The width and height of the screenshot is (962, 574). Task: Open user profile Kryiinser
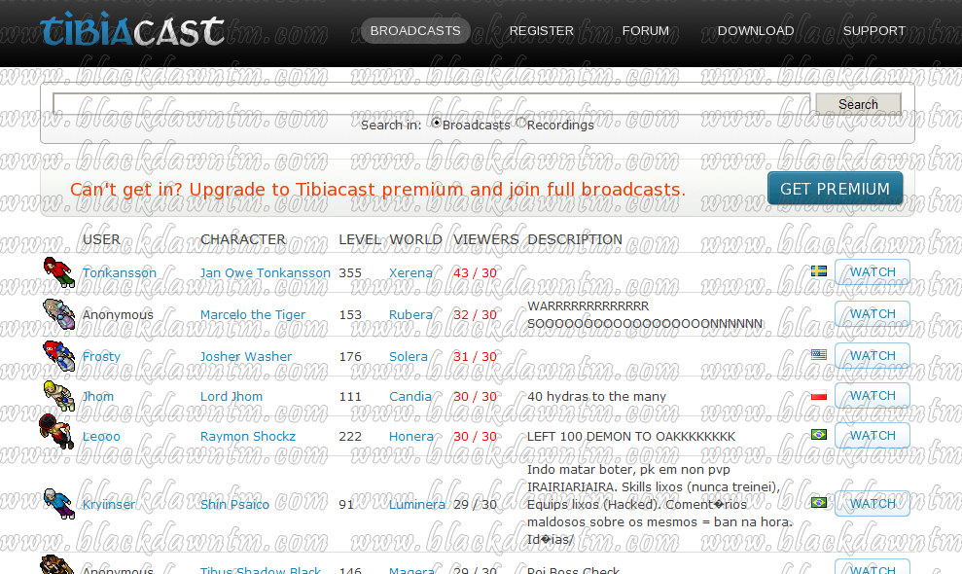pyautogui.click(x=109, y=505)
